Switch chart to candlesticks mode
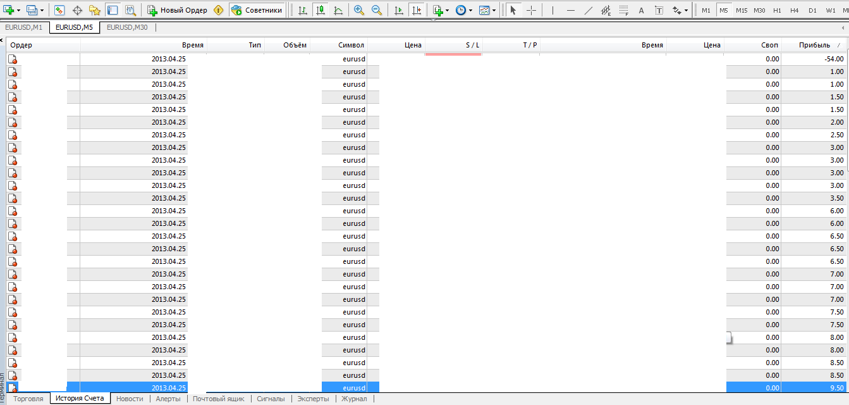 tap(321, 10)
